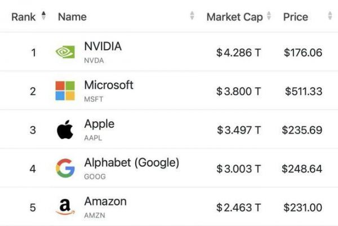Click the Apple logo icon

tap(65, 130)
